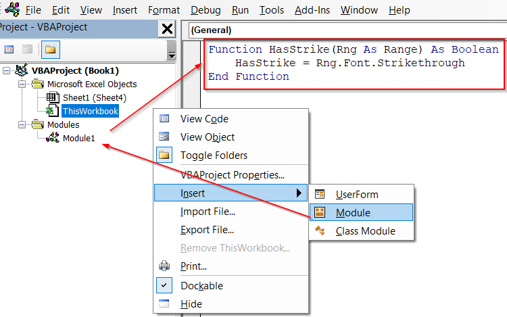This screenshot has width=507, height=317.
Task: Click Toggle Folders folder icon in context menu
Action: click(x=164, y=155)
